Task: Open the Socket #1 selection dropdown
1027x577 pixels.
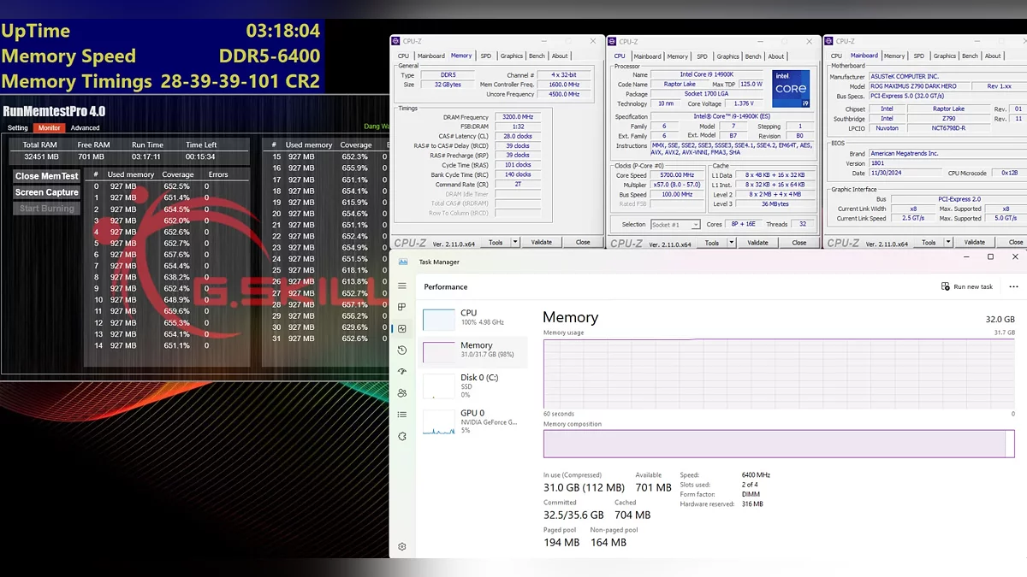Action: click(674, 225)
